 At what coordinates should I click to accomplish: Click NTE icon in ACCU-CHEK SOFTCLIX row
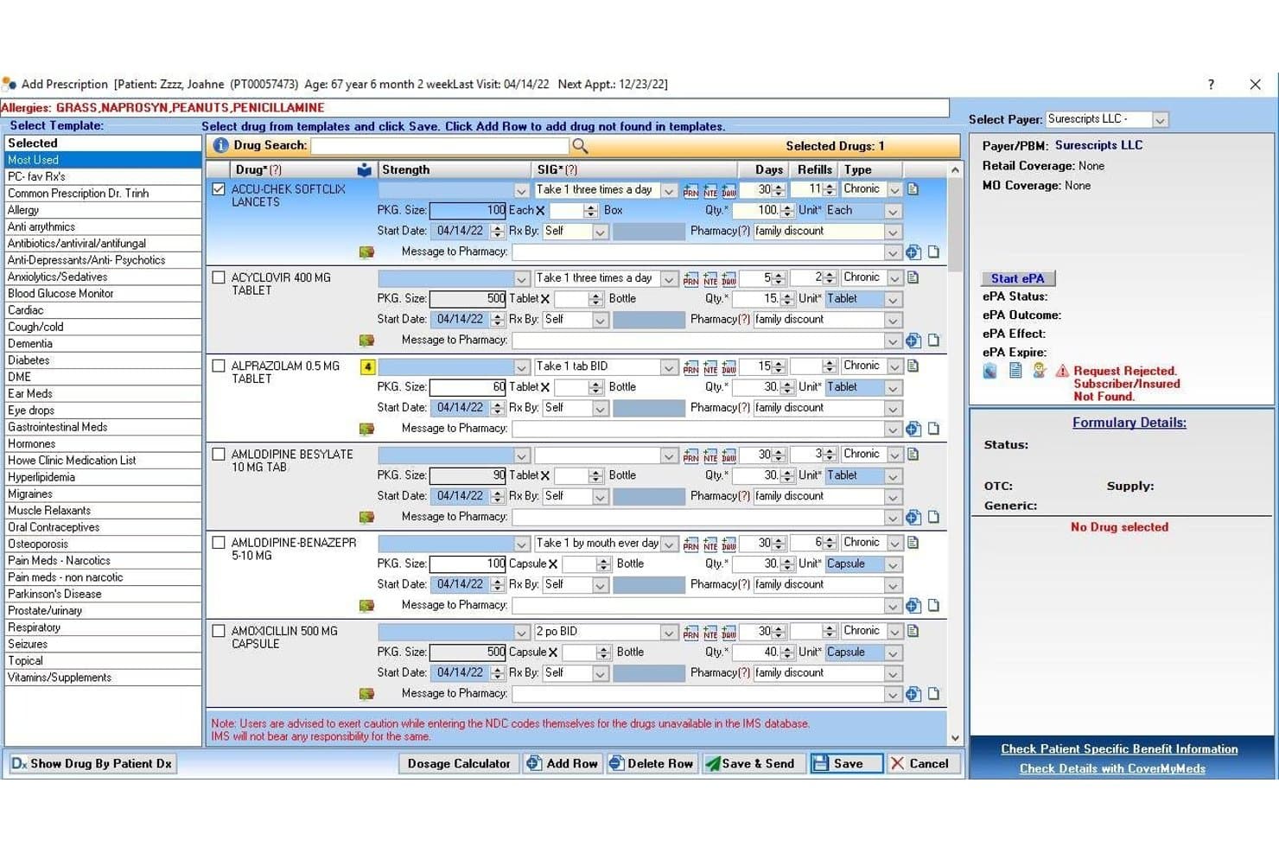click(x=709, y=190)
